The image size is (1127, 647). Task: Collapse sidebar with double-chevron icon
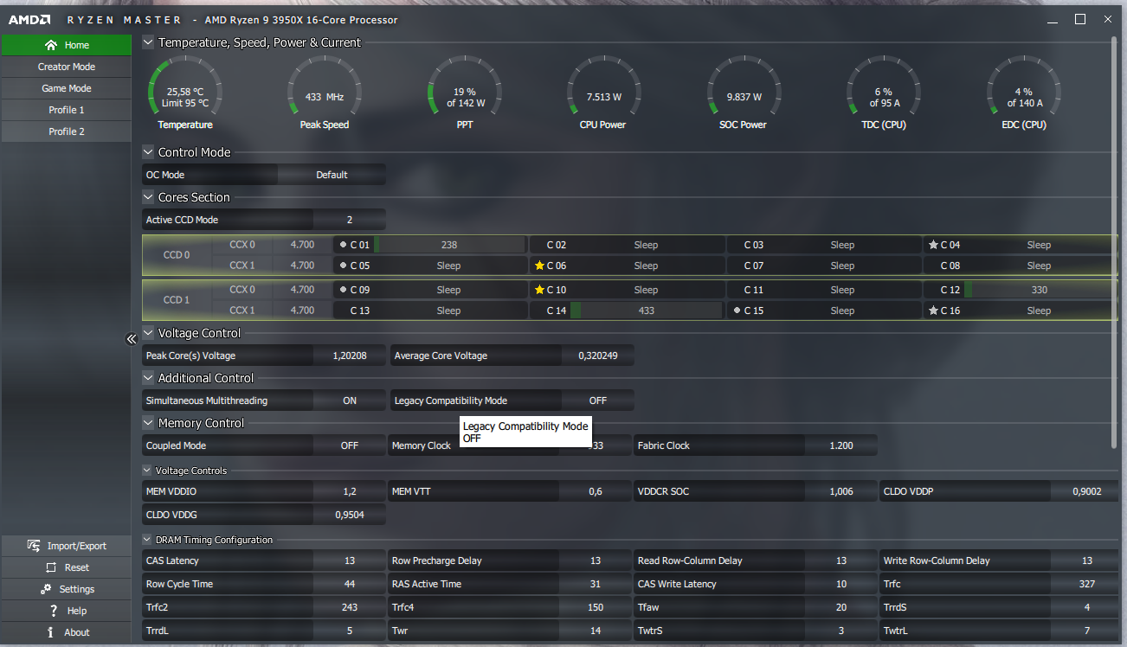[132, 339]
